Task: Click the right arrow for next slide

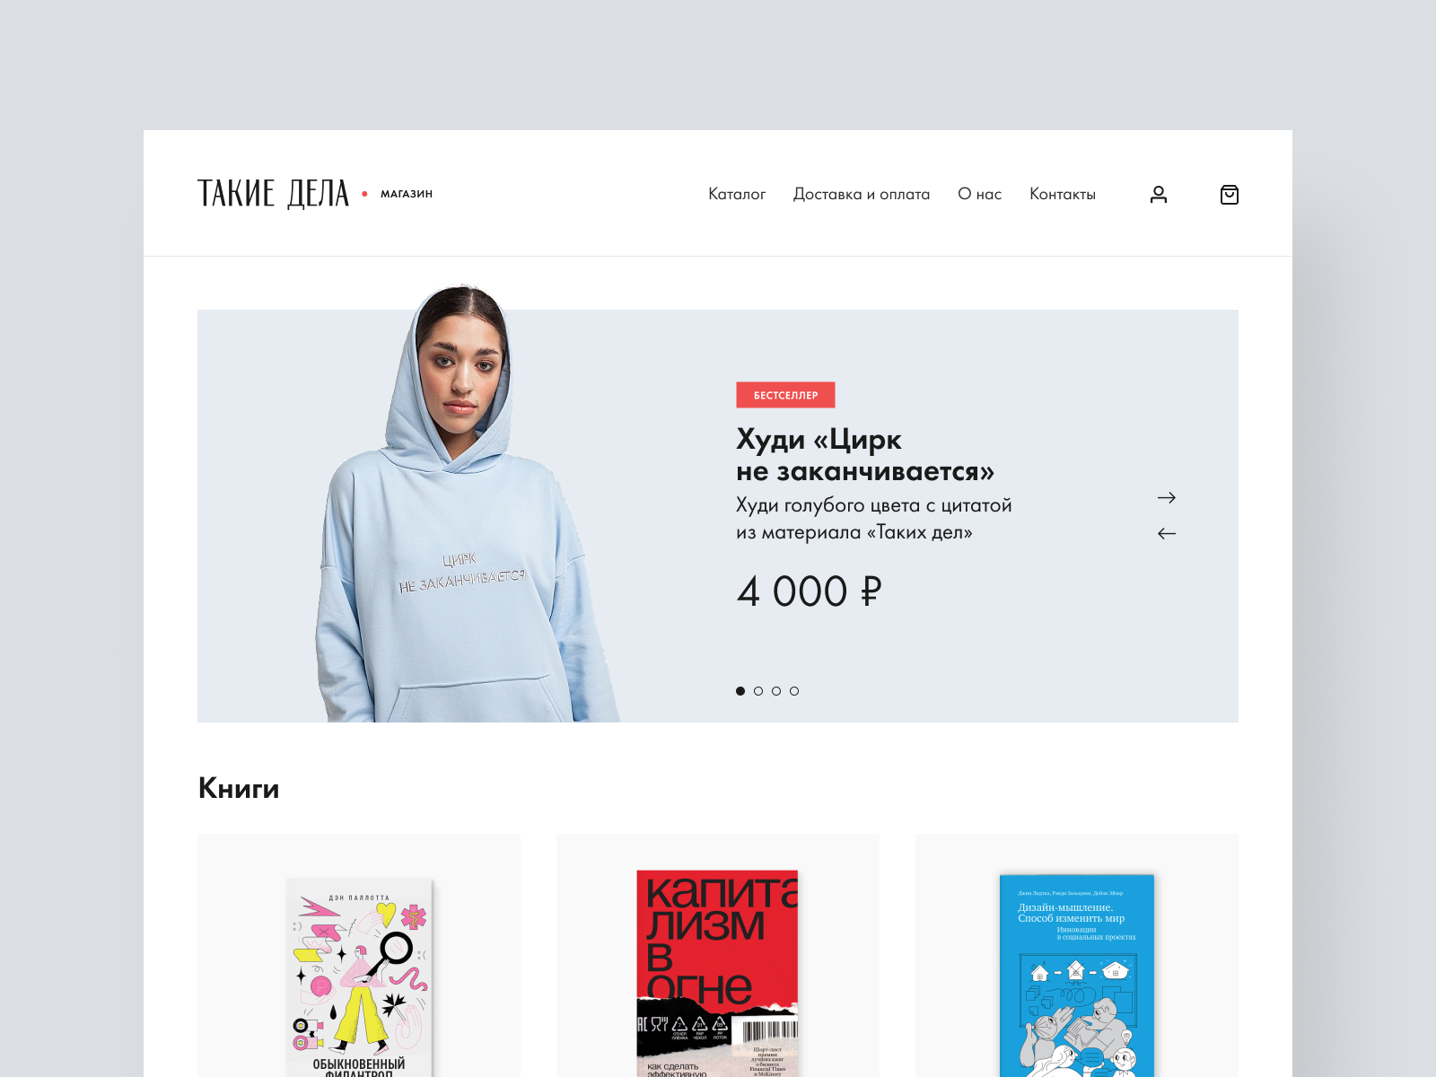Action: [1167, 497]
